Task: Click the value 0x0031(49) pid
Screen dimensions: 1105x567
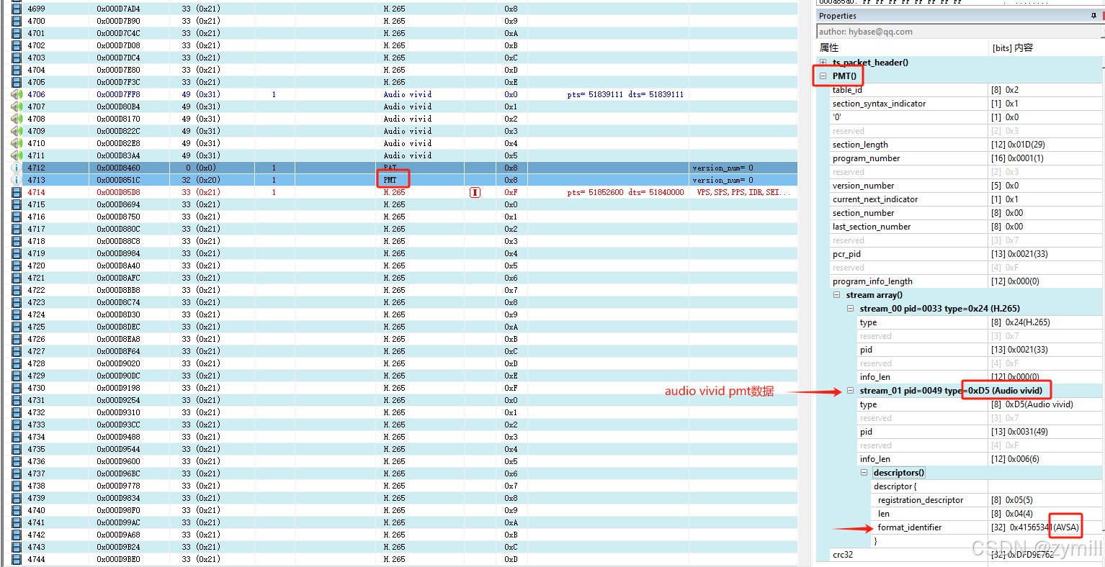Action: [x=1028, y=432]
